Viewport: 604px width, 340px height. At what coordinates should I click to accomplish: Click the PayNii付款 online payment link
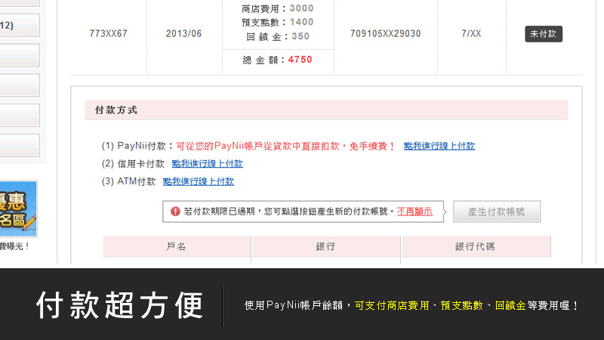click(x=439, y=146)
